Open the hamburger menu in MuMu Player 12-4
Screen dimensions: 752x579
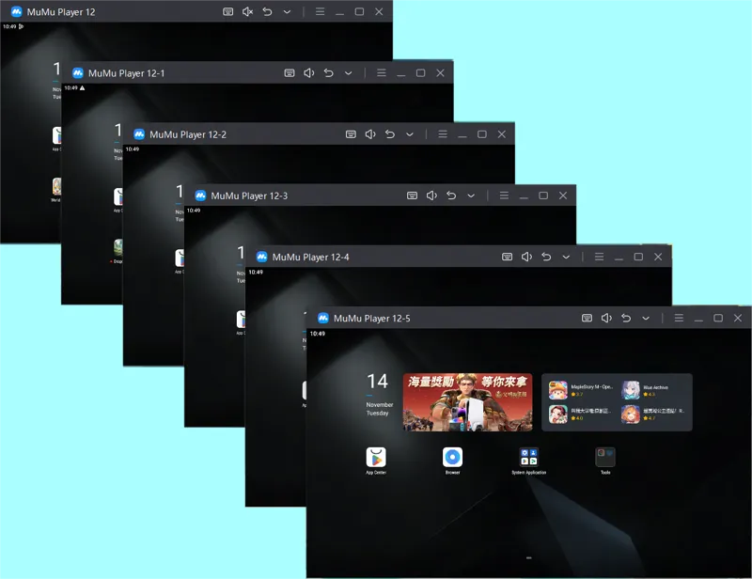point(599,257)
